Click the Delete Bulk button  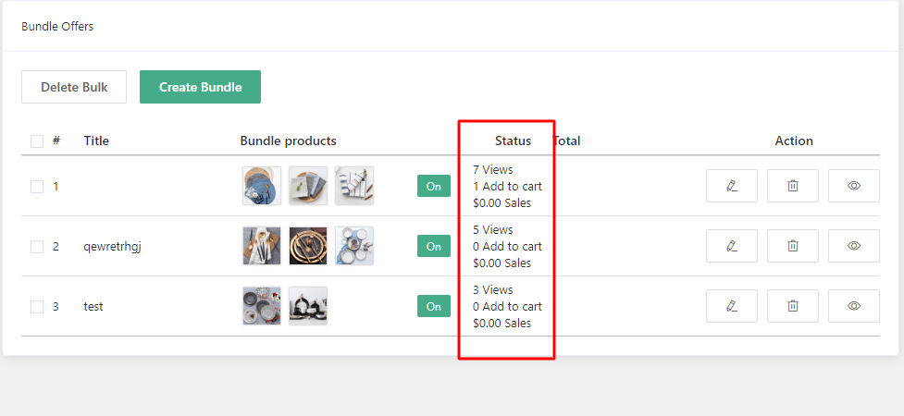coord(74,87)
